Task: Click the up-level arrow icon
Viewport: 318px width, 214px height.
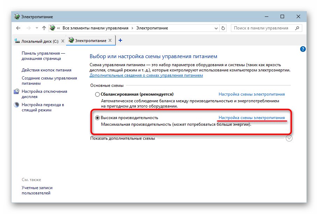Action: pos(44,28)
